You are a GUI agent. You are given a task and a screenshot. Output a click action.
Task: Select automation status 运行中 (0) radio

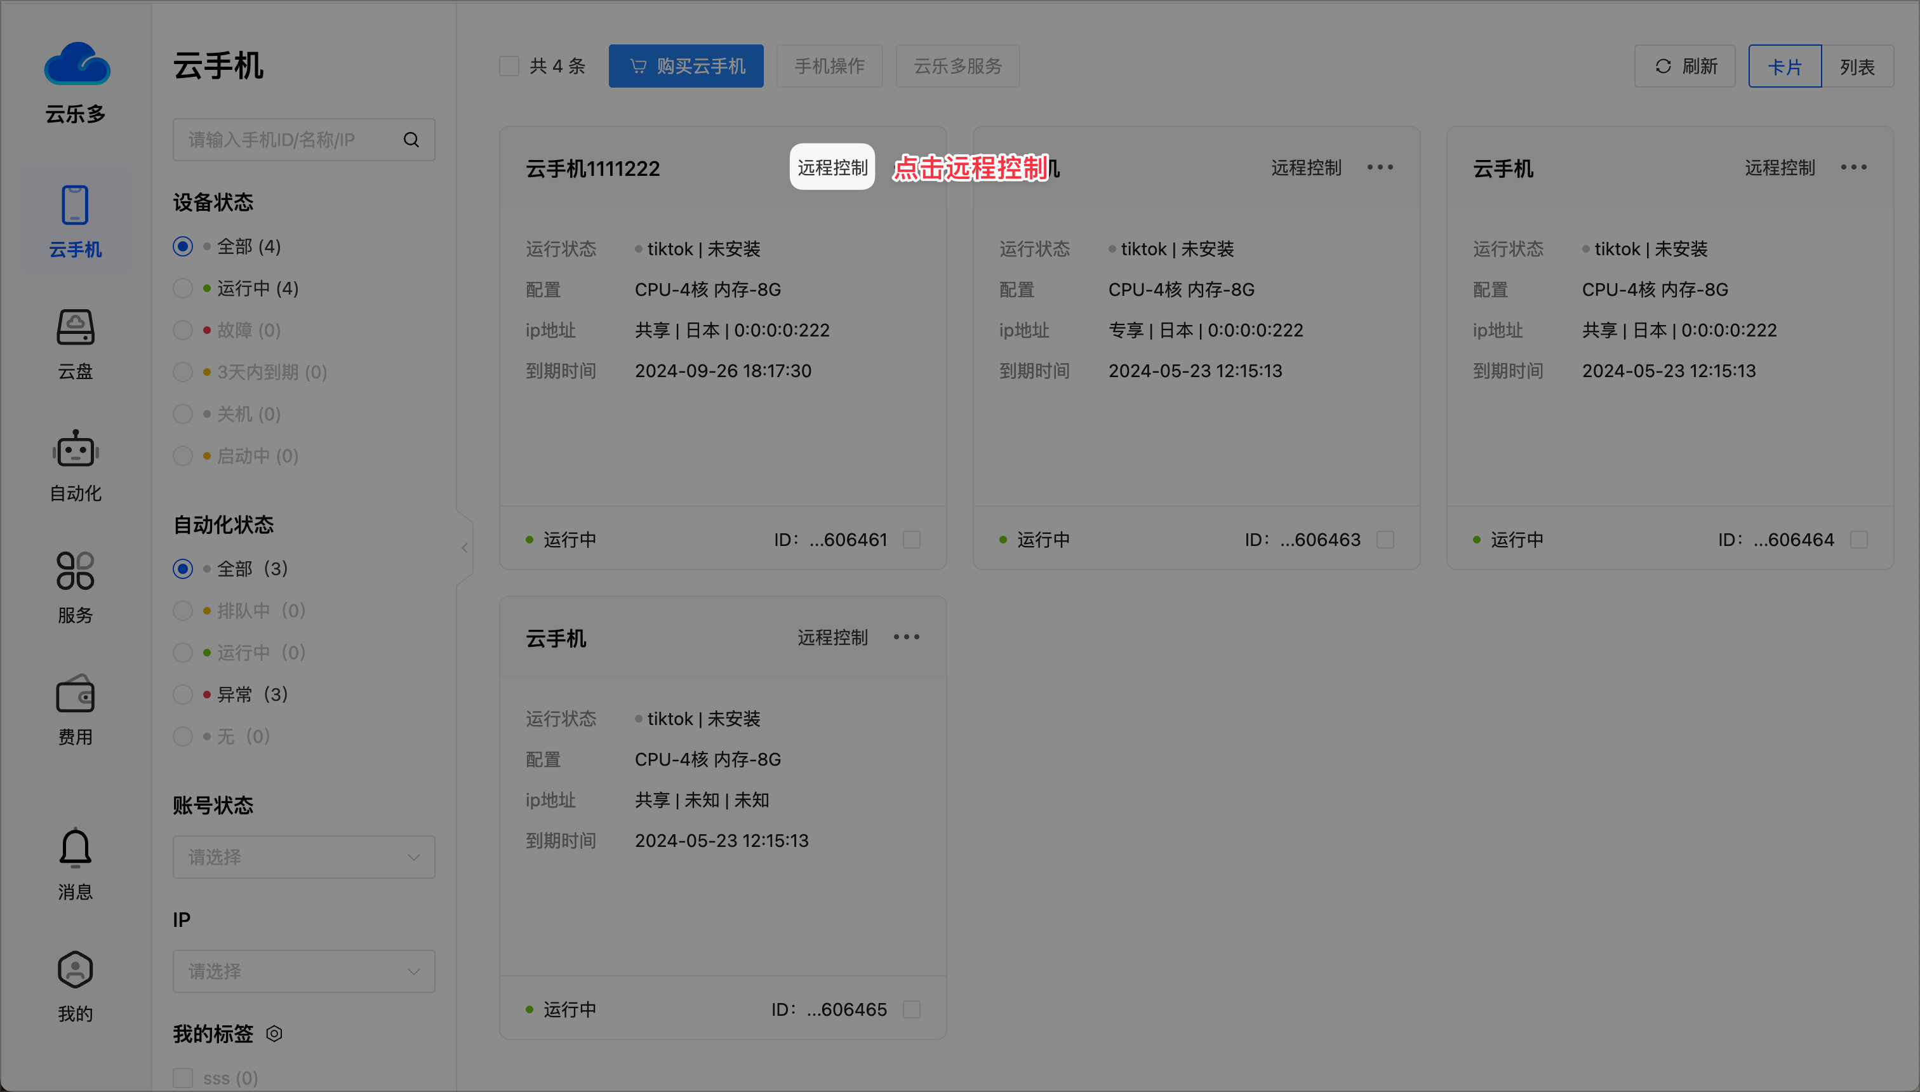[183, 653]
